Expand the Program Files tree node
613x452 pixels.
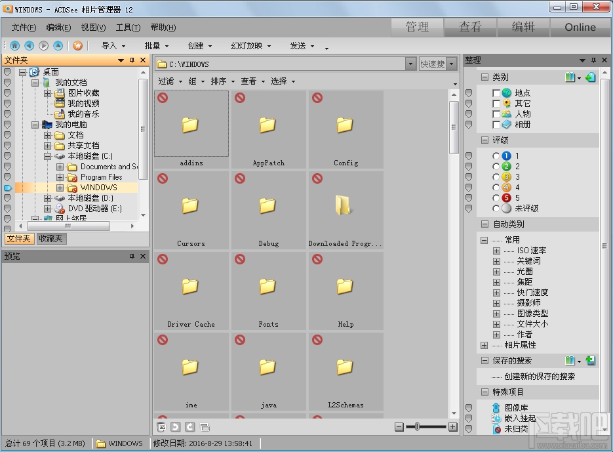[58, 176]
